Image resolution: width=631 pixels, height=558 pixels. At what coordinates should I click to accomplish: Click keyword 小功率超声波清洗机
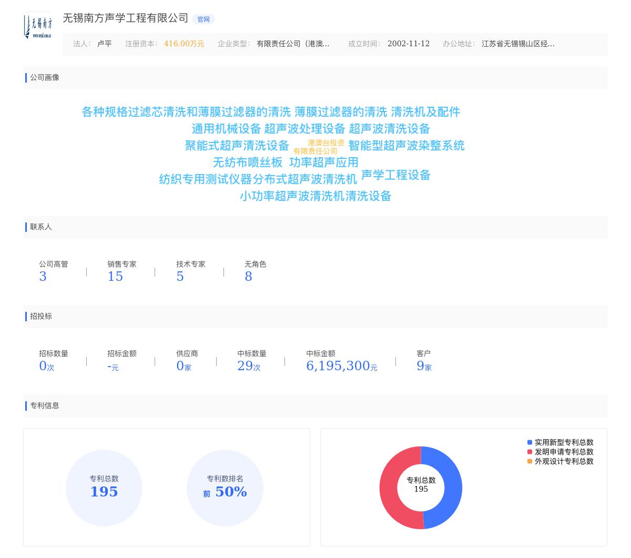click(292, 196)
